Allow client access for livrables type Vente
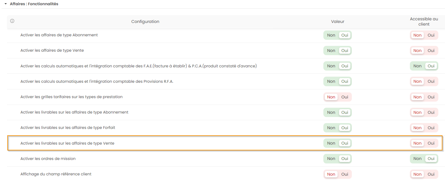Image resolution: width=445 pixels, height=180 pixels. click(x=431, y=143)
